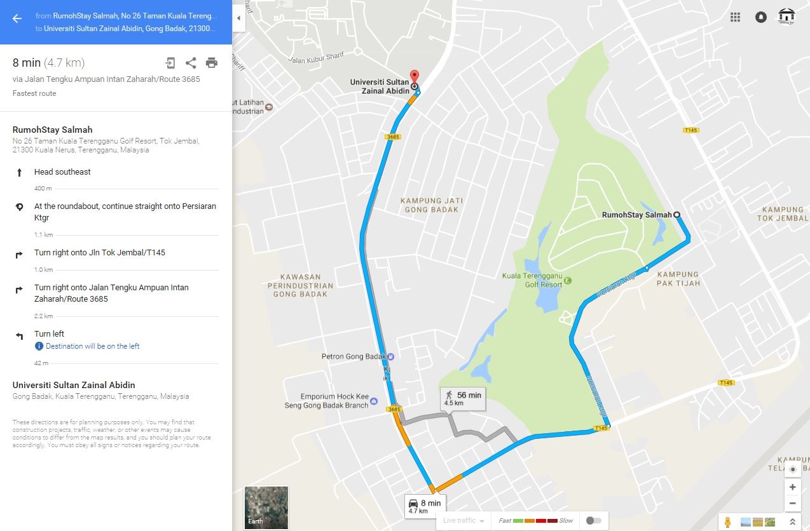Image resolution: width=810 pixels, height=531 pixels.
Task: Go back using the left arrow
Action: tap(17, 18)
